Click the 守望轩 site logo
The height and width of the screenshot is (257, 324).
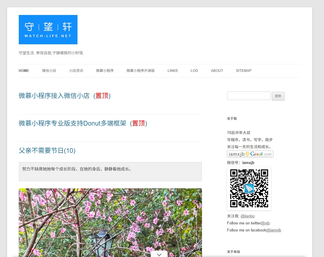(x=48, y=30)
